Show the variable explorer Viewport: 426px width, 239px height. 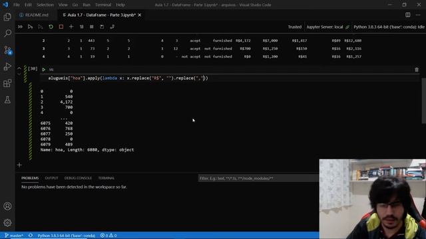pyautogui.click(x=92, y=27)
